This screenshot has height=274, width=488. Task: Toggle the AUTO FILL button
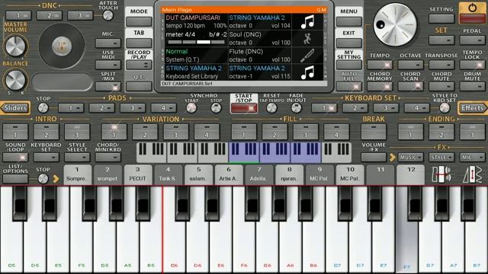coord(349,86)
